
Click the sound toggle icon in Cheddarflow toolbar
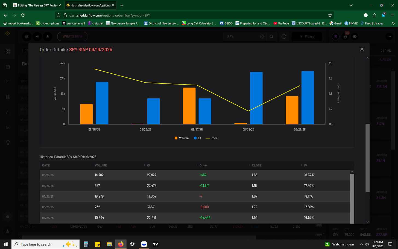click(x=37, y=36)
